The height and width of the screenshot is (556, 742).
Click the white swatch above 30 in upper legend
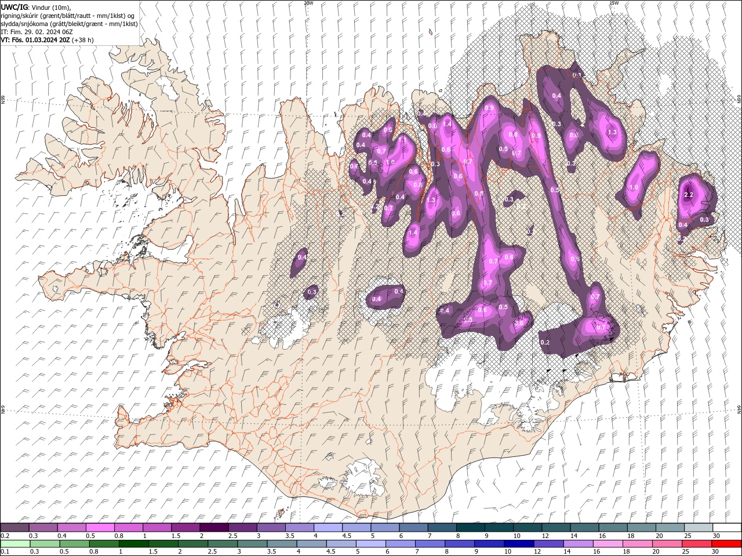(727, 528)
